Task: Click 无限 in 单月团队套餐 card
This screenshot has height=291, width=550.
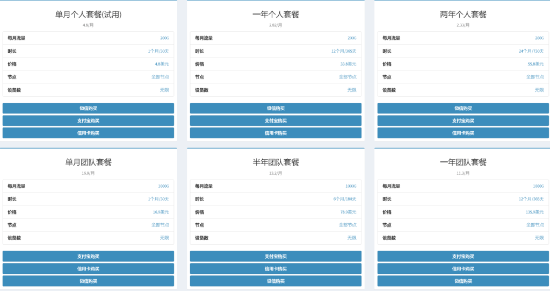Action: point(164,238)
